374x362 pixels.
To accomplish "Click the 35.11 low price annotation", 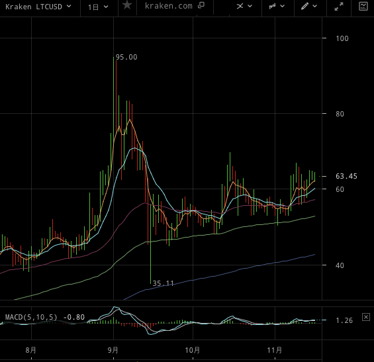I will coord(163,283).
